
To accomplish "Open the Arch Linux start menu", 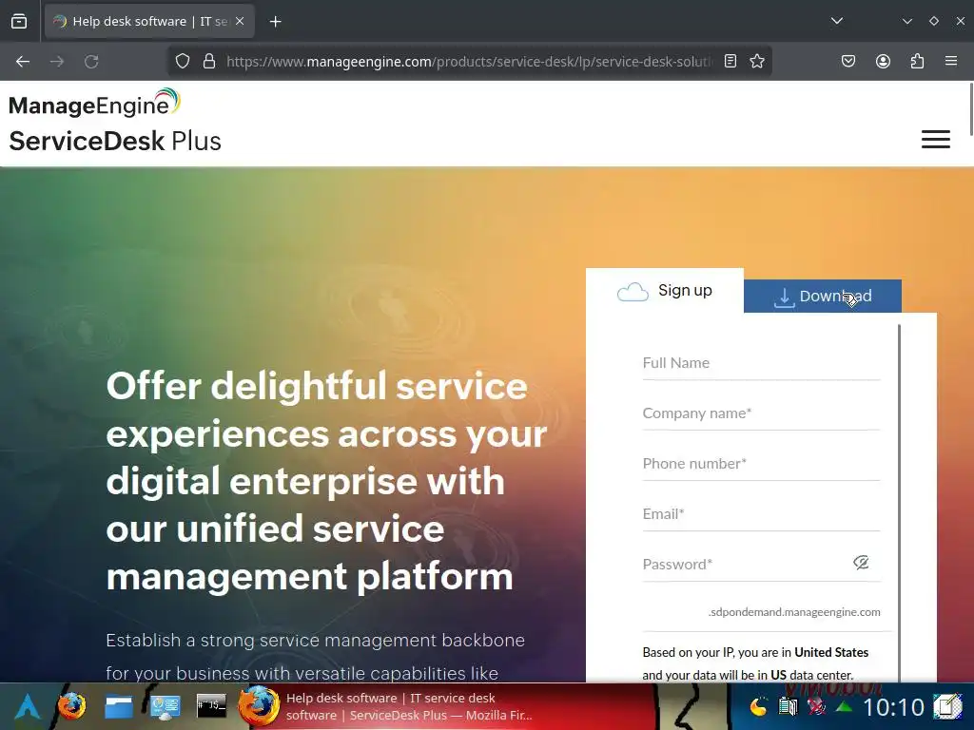I will pyautogui.click(x=28, y=706).
